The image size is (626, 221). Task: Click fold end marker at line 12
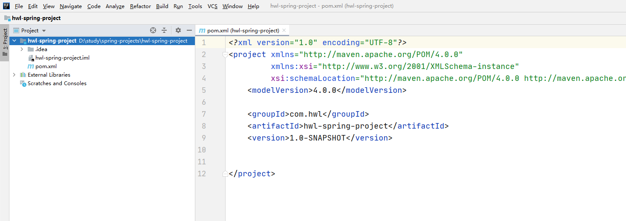pyautogui.click(x=225, y=174)
